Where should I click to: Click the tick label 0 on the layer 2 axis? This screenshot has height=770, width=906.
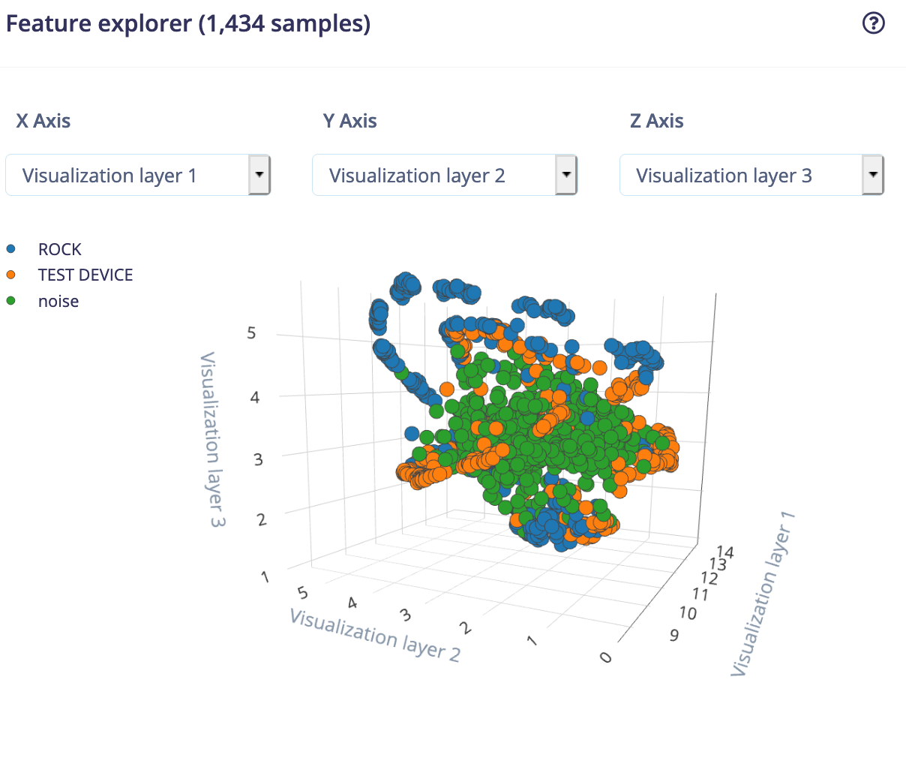(x=607, y=657)
